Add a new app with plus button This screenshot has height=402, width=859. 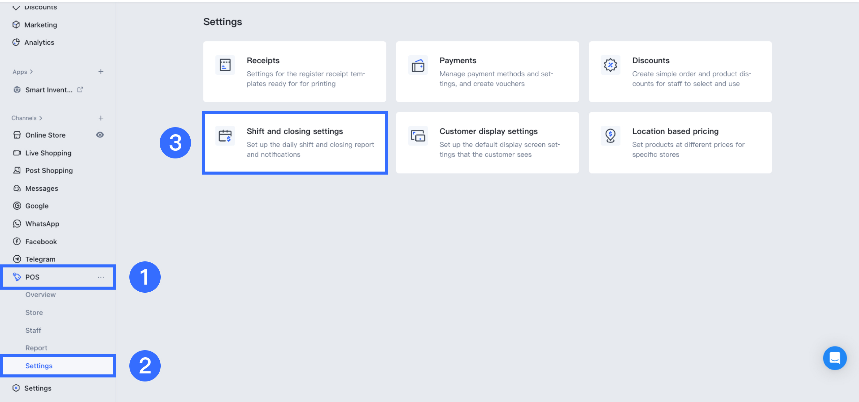coord(101,72)
